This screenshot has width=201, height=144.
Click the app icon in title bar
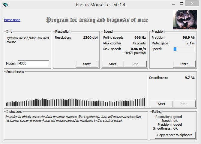click(x=5, y=5)
